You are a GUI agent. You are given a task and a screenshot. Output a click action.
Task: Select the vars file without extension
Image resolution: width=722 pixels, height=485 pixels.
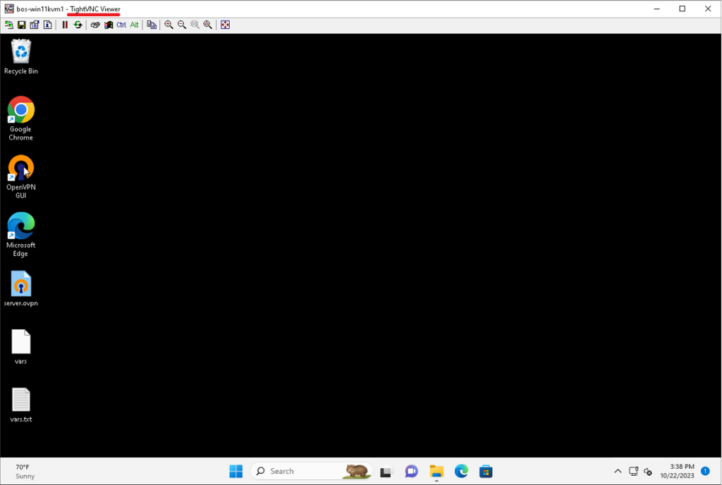pyautogui.click(x=20, y=347)
